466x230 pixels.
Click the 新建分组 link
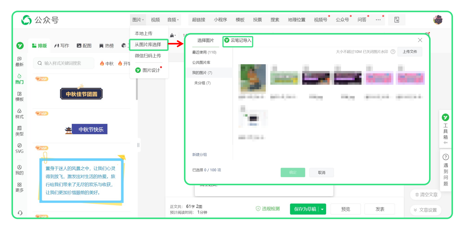click(199, 155)
